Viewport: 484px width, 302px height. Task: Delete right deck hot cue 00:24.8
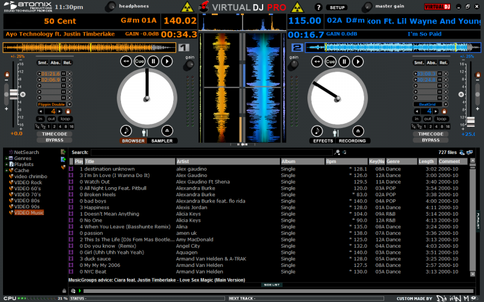pos(446,80)
